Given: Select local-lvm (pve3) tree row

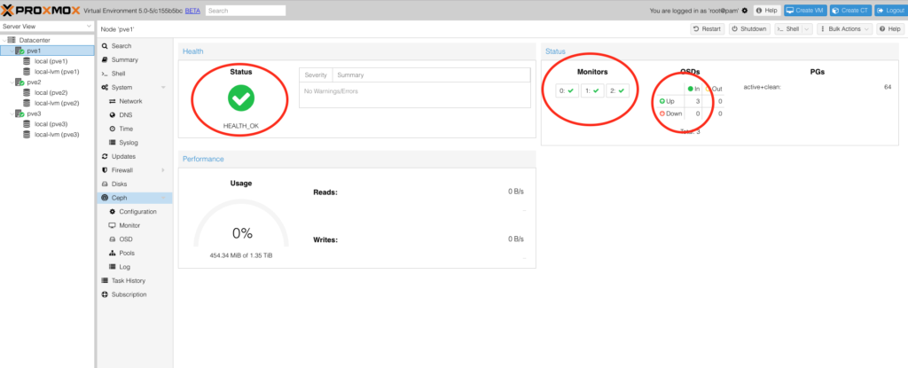Looking at the screenshot, I should pyautogui.click(x=47, y=135).
